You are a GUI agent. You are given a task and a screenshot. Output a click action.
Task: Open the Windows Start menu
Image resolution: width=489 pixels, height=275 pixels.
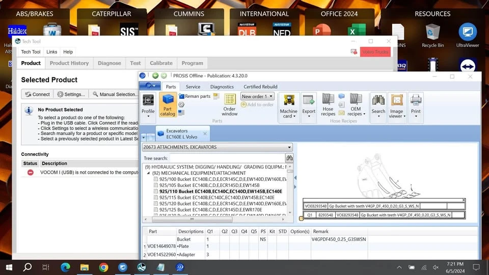pos(9,267)
